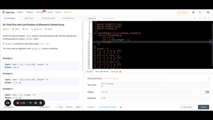Restart recording with the undo arrow
This screenshot has width=213, height=120.
point(31,103)
